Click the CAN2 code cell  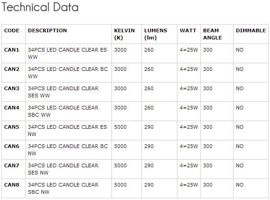pos(12,69)
